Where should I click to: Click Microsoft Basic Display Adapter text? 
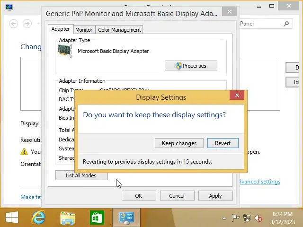click(x=113, y=51)
